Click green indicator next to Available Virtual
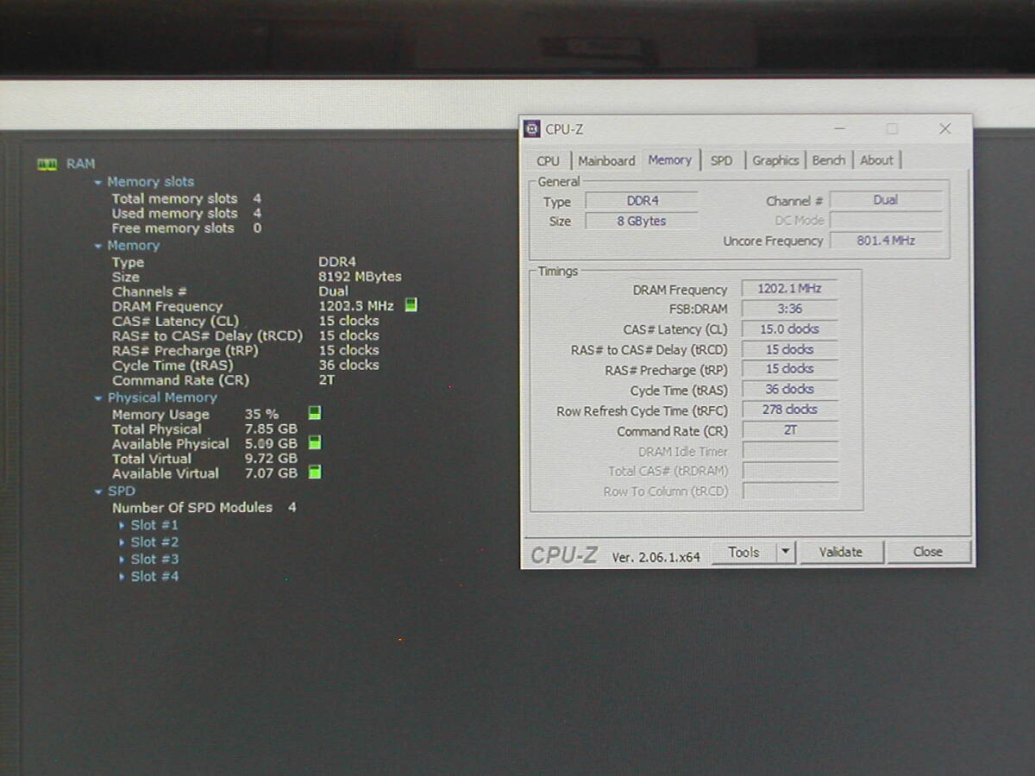Image resolution: width=1035 pixels, height=776 pixels. tap(315, 472)
